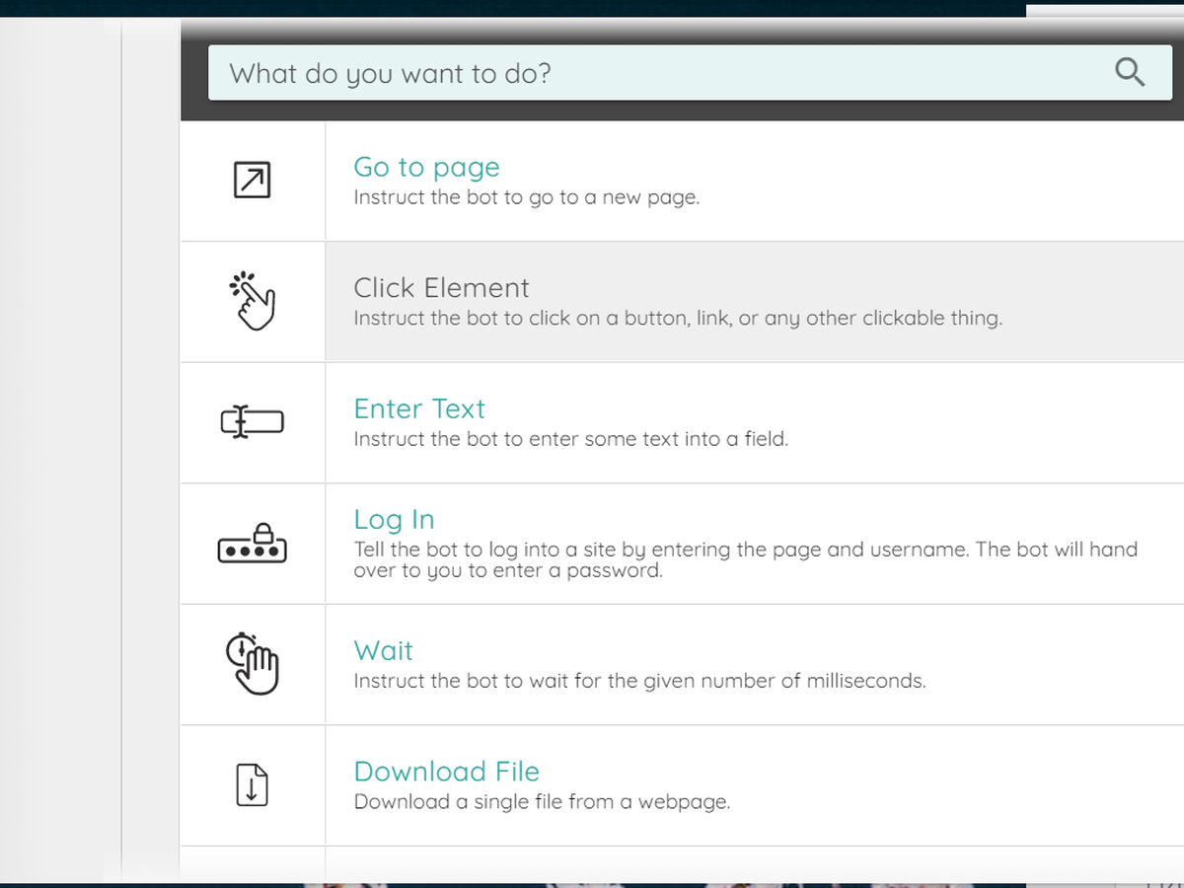Click the Download File document icon

(252, 785)
